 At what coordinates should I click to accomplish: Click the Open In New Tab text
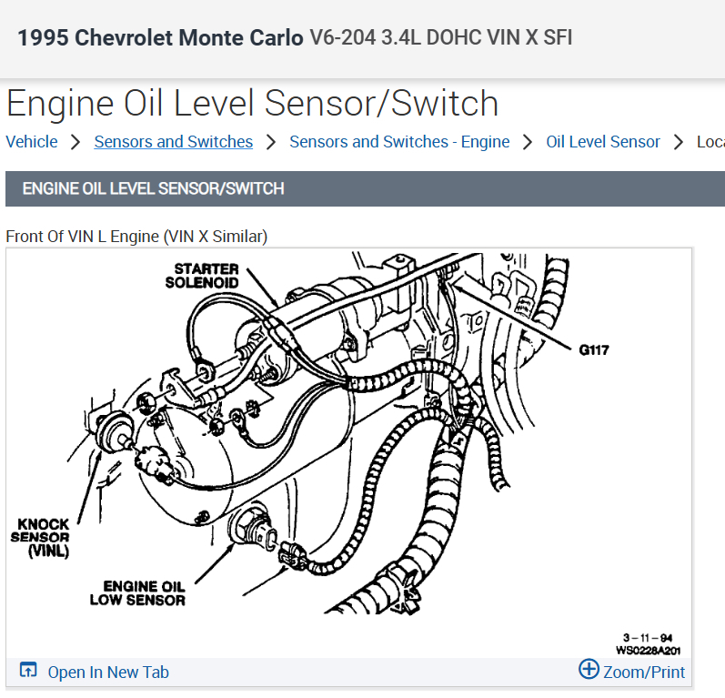coord(108,673)
